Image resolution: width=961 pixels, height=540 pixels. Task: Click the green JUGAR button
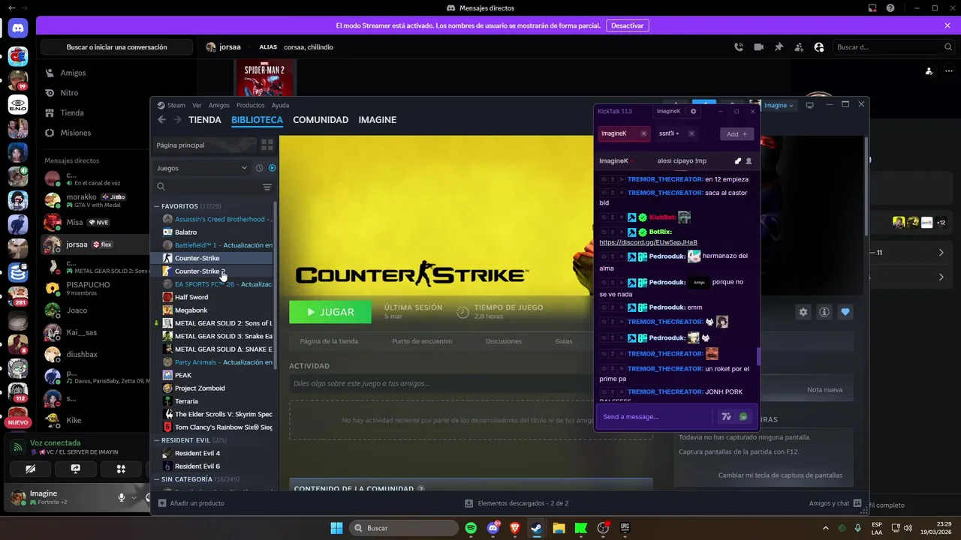pyautogui.click(x=330, y=312)
